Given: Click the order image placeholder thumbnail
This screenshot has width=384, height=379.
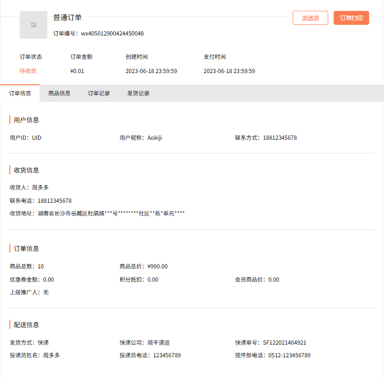Looking at the screenshot, I should click(x=33, y=25).
